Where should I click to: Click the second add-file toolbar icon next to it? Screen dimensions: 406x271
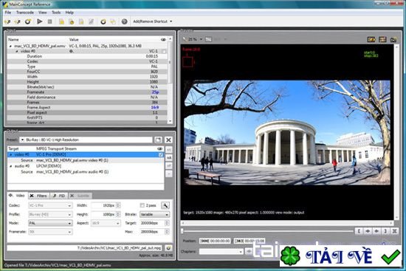click(18, 21)
